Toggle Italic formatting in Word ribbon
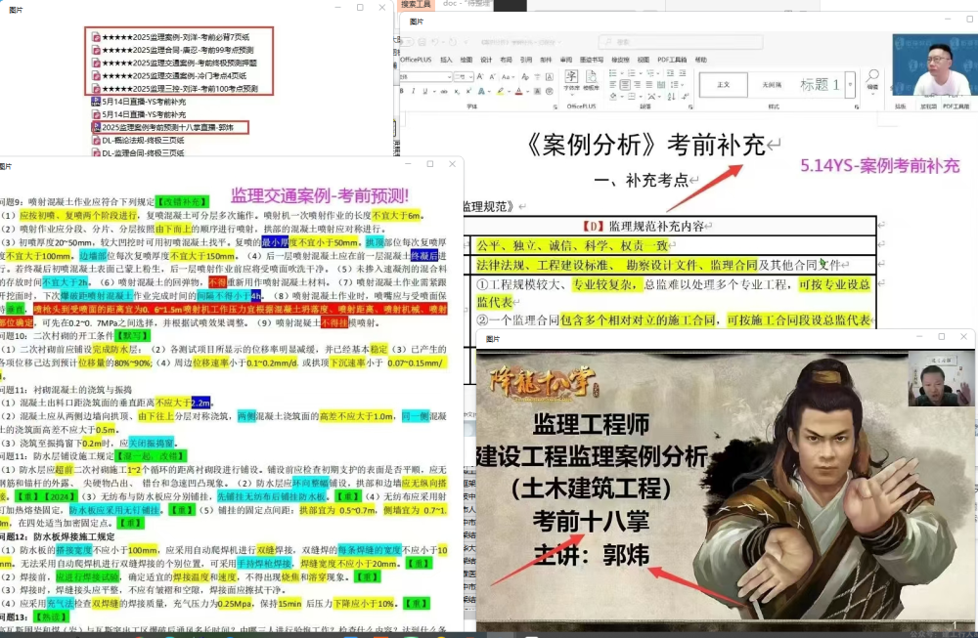978x638 pixels. pyautogui.click(x=413, y=91)
